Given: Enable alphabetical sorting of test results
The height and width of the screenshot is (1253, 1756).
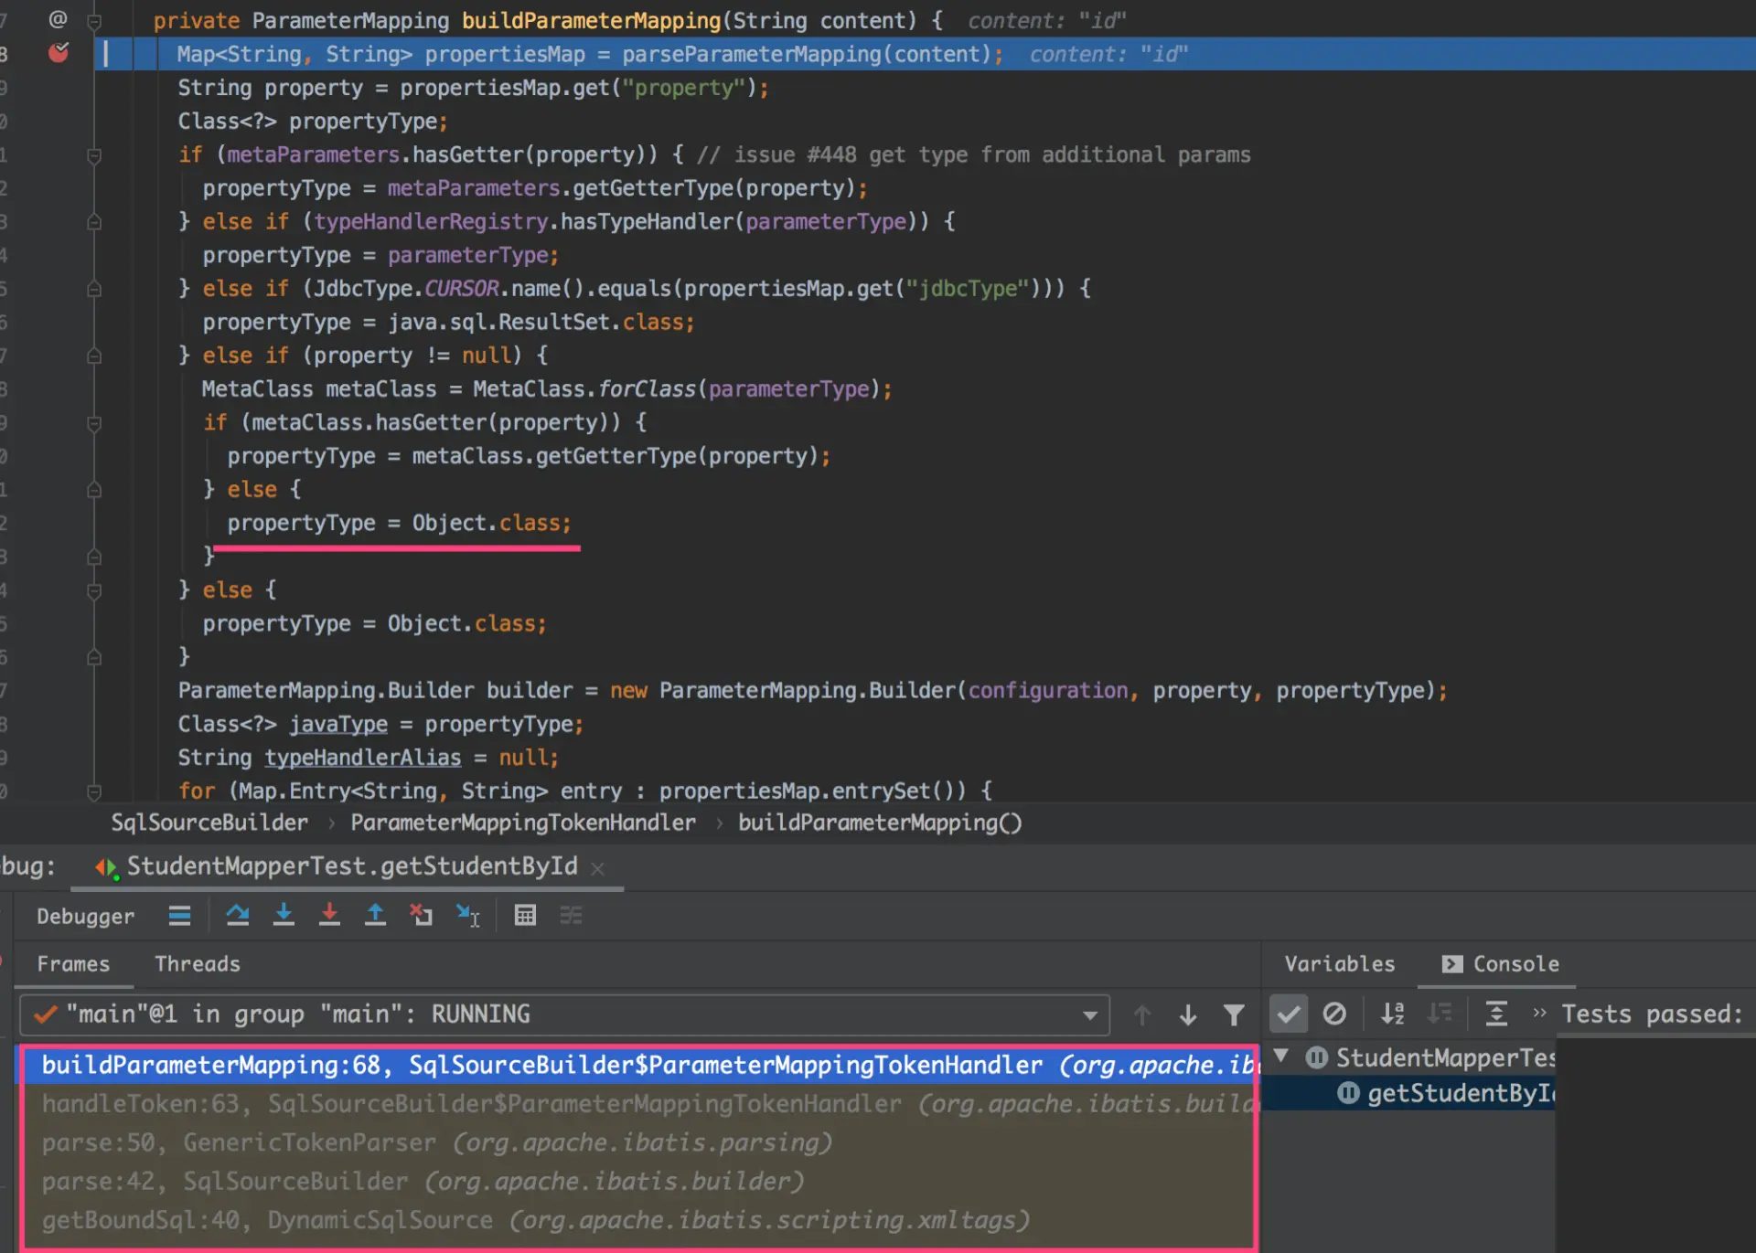Looking at the screenshot, I should [1393, 1014].
